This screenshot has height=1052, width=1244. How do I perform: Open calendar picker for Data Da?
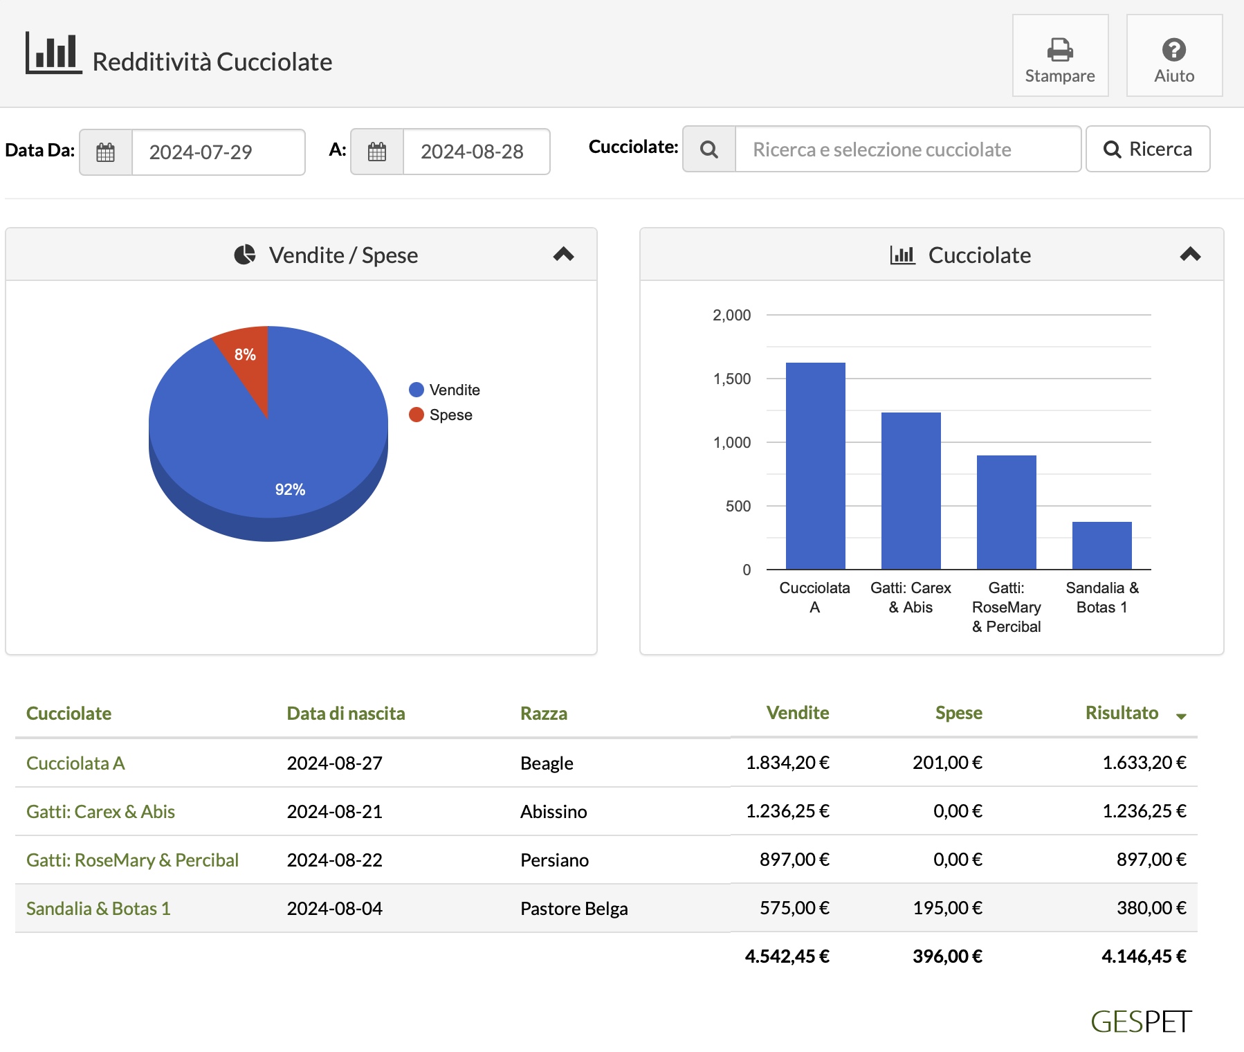[x=106, y=152]
